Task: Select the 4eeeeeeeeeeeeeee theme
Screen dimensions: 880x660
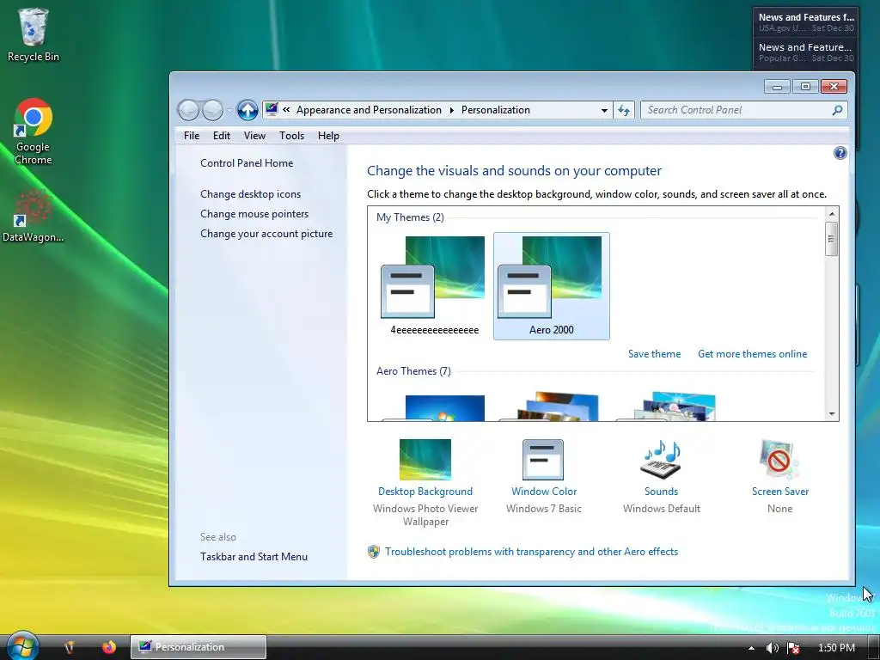Action: click(434, 286)
